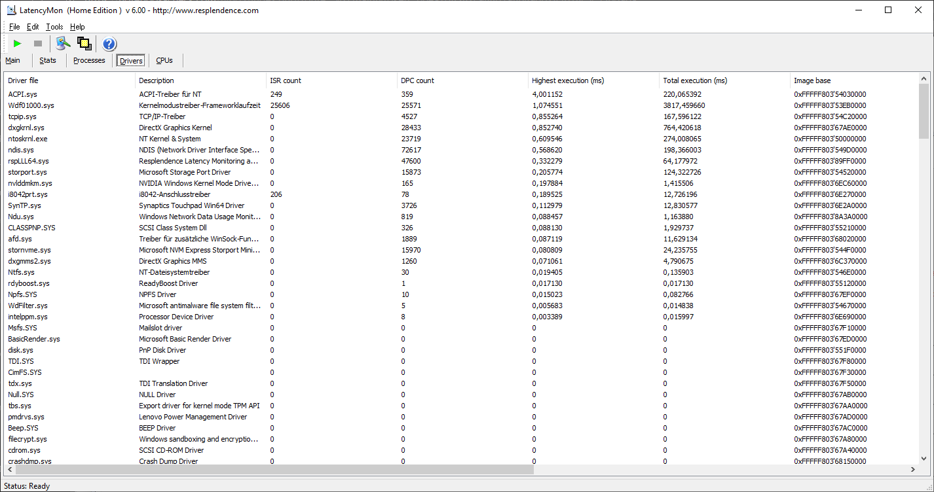Select the Wdf01000.sys driver row

pyautogui.click(x=462, y=105)
